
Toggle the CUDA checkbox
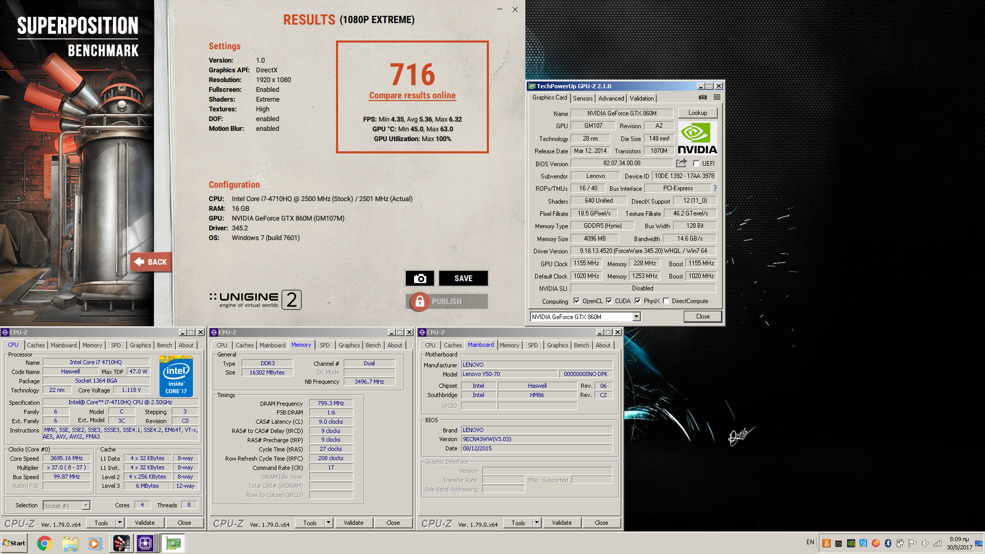(609, 301)
